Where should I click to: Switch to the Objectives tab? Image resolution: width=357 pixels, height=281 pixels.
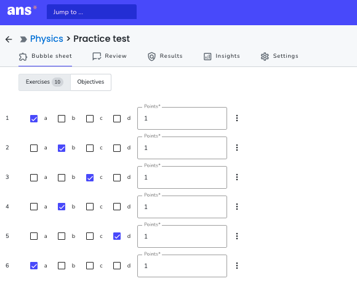(x=90, y=82)
